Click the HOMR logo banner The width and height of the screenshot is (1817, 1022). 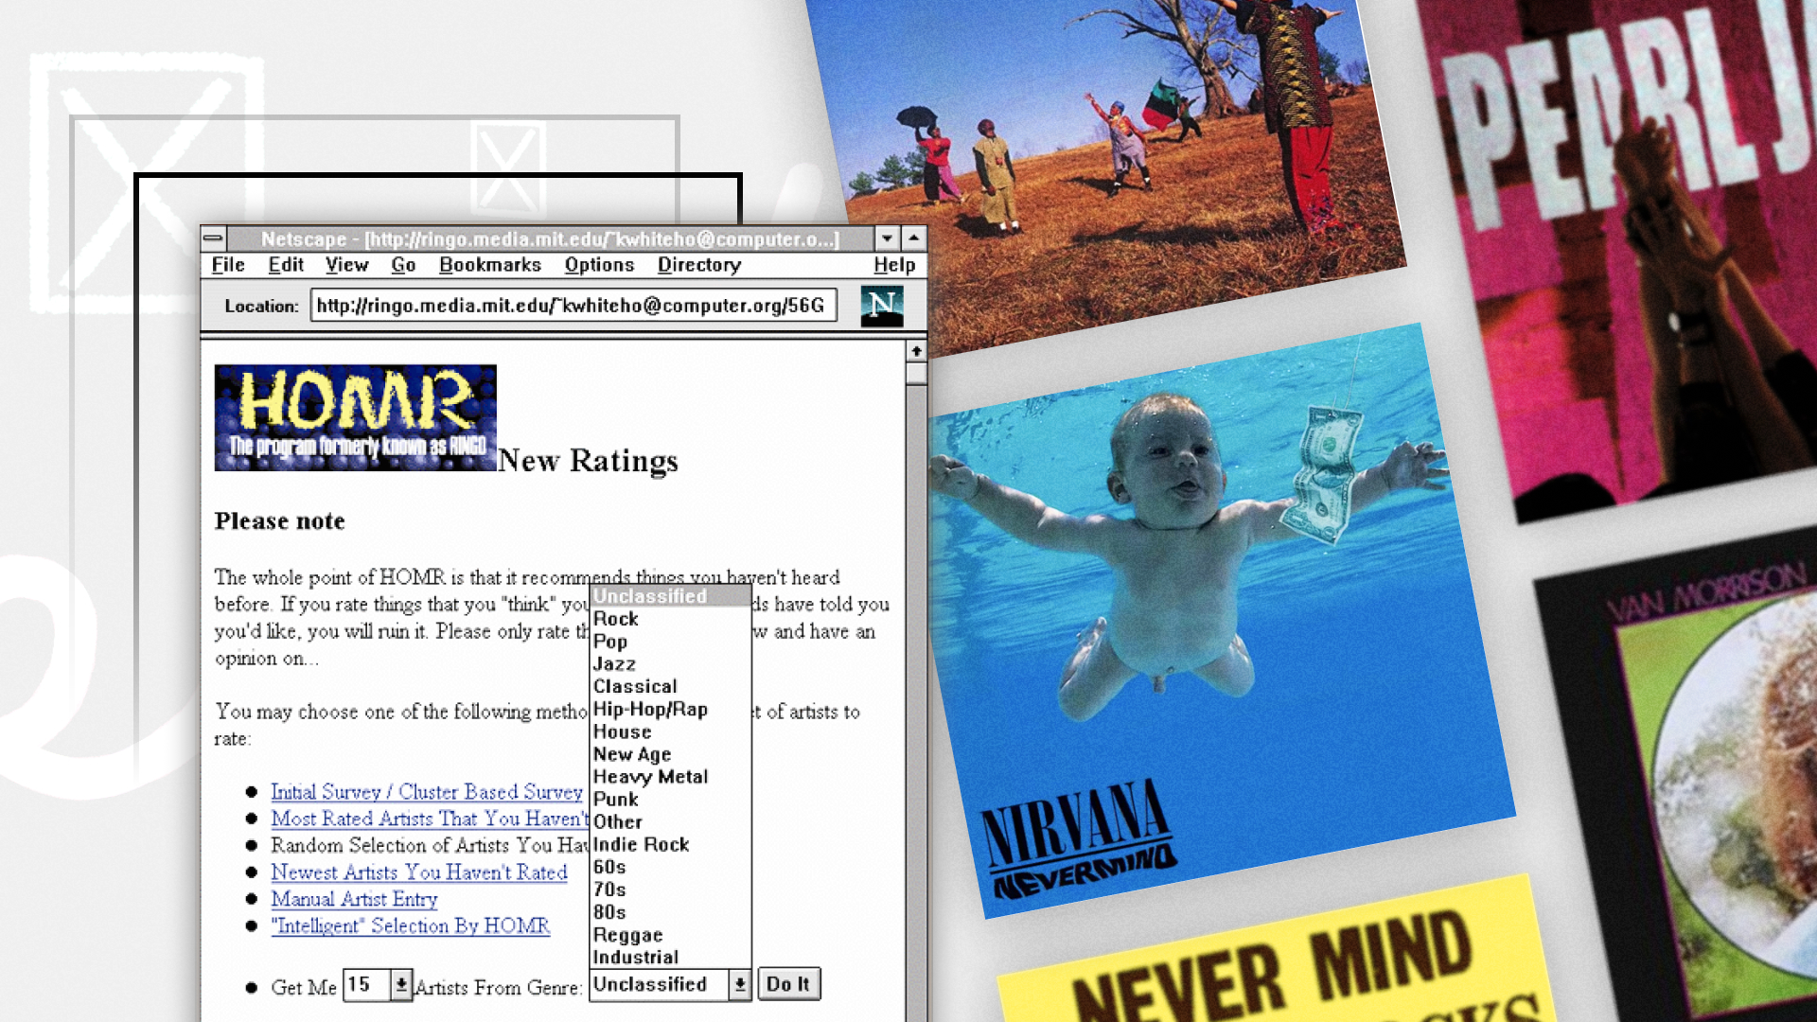(x=355, y=417)
